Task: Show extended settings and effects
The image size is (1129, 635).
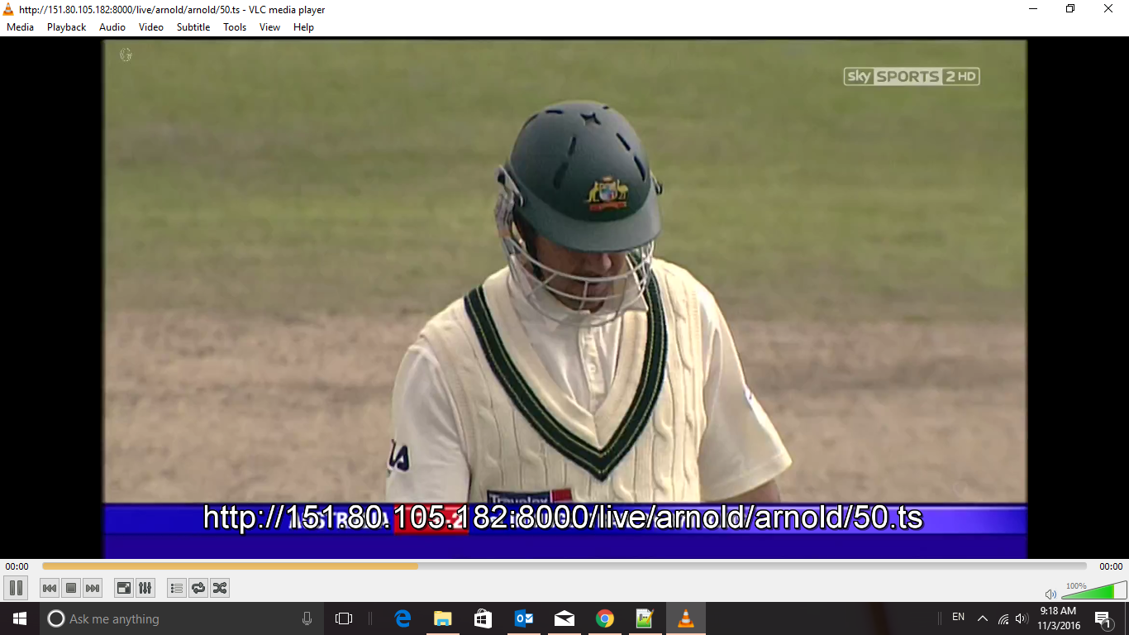Action: (x=145, y=588)
